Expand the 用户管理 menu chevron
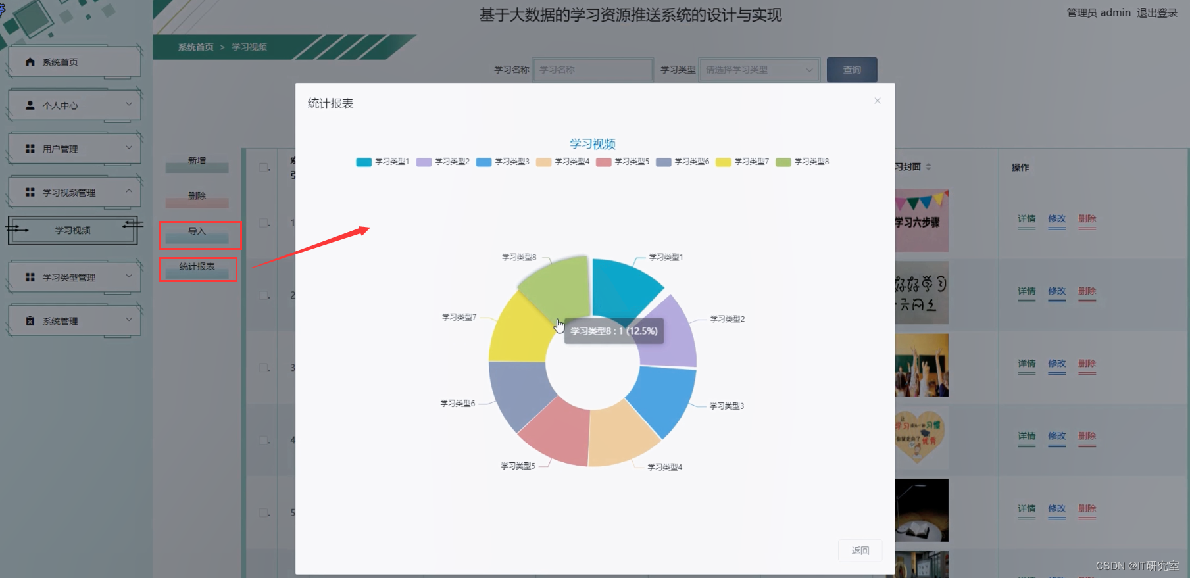The image size is (1190, 578). click(x=129, y=147)
